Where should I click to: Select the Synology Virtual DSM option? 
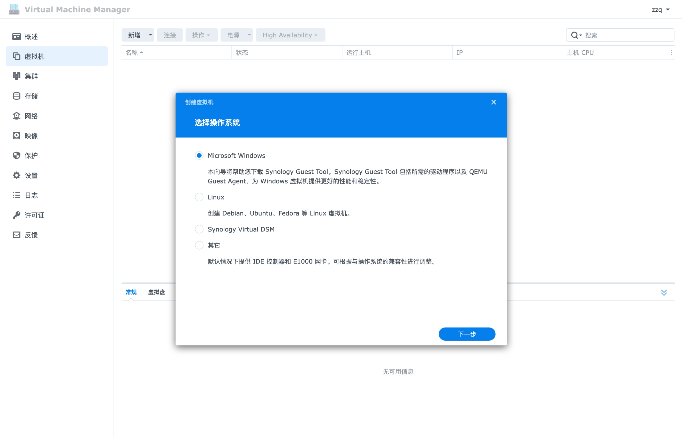point(199,229)
